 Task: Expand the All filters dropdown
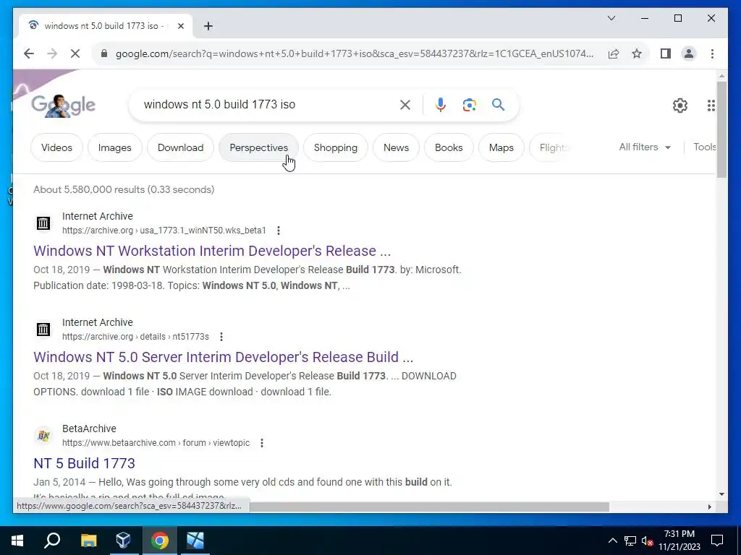point(645,147)
